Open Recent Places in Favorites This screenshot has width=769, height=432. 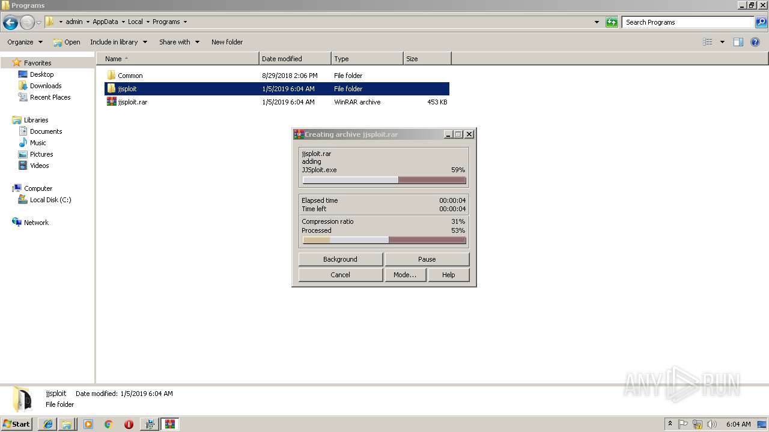coord(50,97)
